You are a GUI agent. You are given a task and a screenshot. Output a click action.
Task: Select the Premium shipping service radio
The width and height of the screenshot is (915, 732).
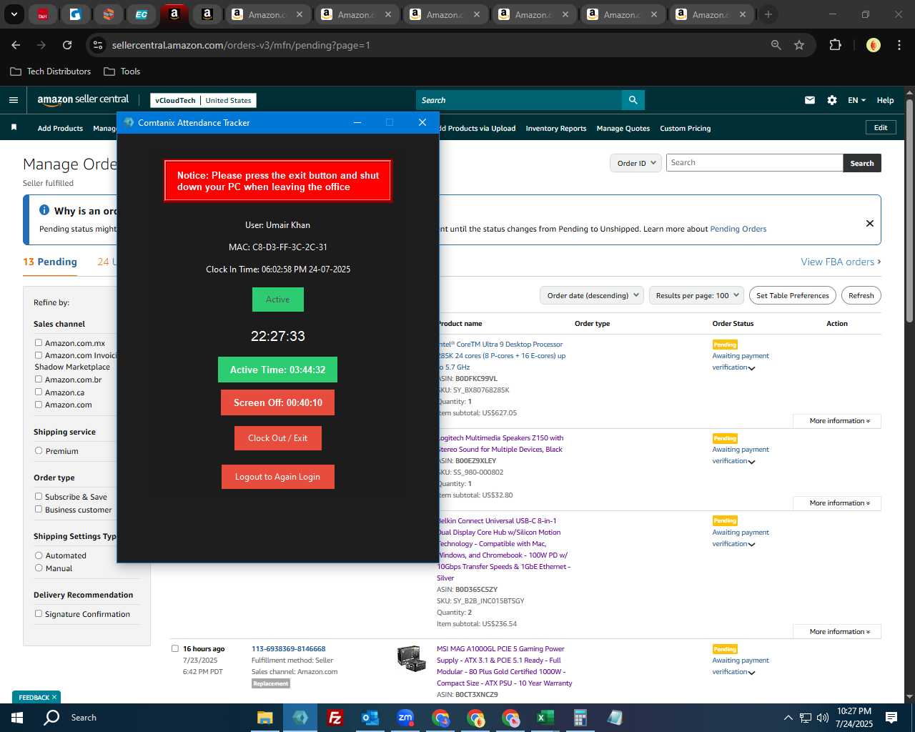39,451
